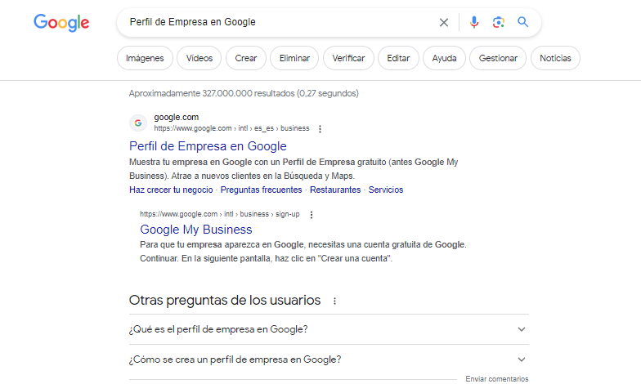This screenshot has height=384, width=641.
Task: Expand question ¿Cómo se crea un perfil de empresa?
Action: 329,359
